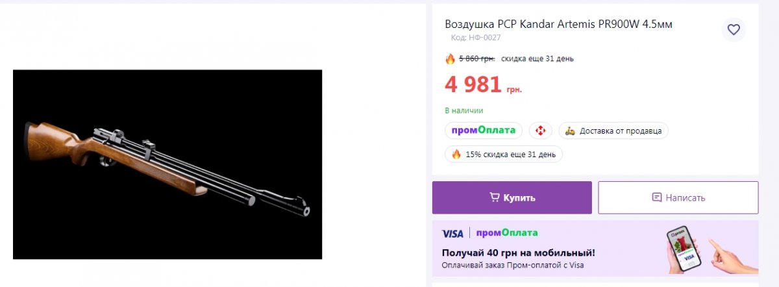Click the crossed-out old price 5 860 грн
The width and height of the screenshot is (779, 287).
[477, 58]
